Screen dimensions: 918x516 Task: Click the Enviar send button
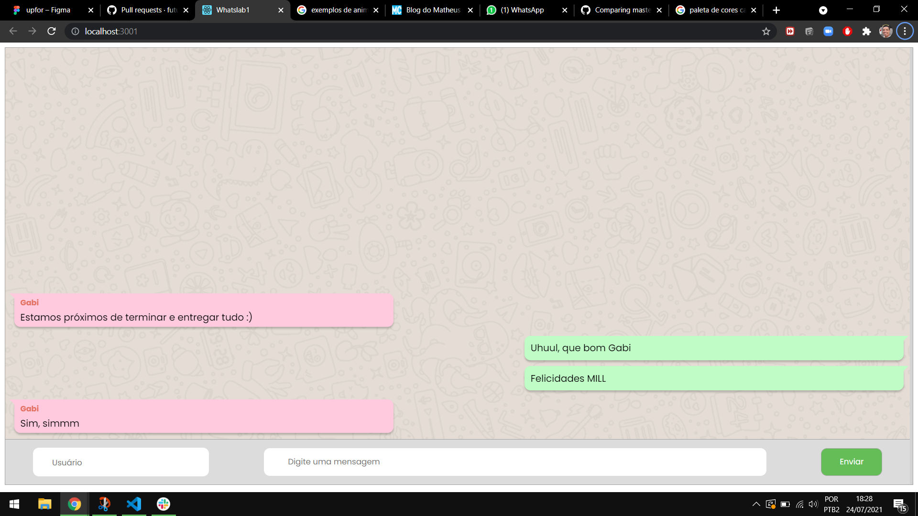coord(851,462)
